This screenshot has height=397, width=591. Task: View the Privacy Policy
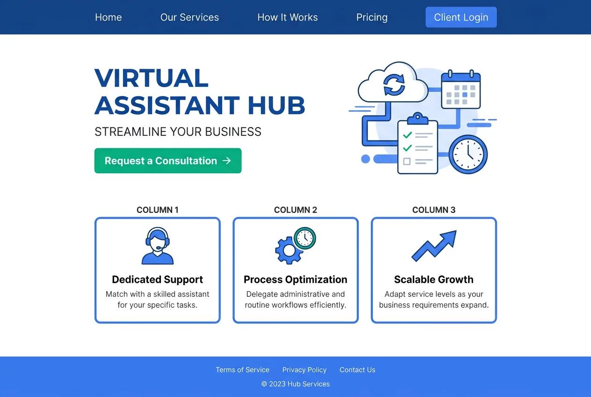coord(304,369)
